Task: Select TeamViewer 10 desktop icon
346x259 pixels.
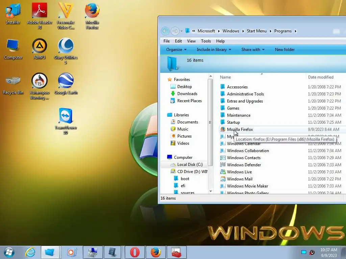Action: [66, 121]
